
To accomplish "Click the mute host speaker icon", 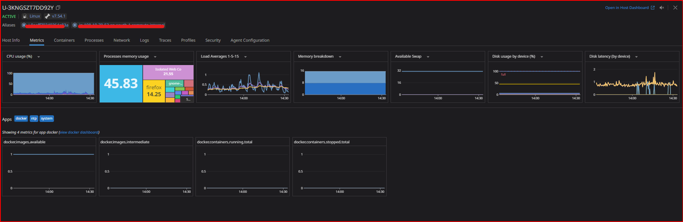I will click(661, 8).
